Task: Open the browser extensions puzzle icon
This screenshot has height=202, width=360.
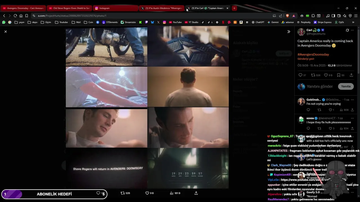Action: [313, 16]
